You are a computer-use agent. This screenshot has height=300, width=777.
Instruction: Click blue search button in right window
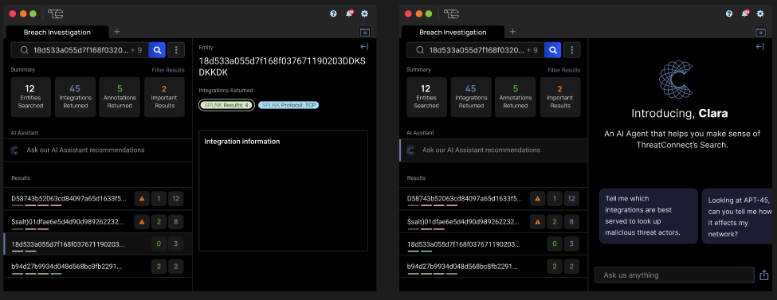(x=552, y=50)
